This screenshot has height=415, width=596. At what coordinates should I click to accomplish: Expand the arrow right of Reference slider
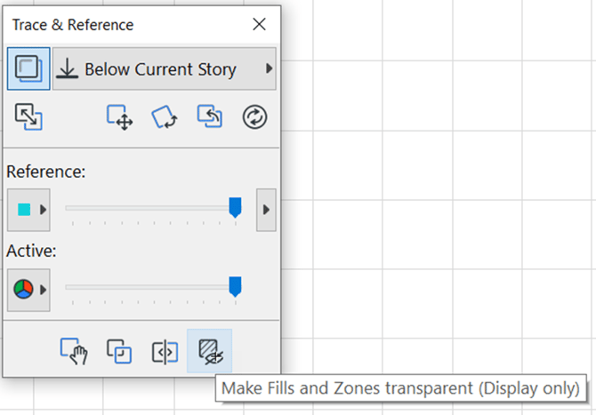[266, 210]
